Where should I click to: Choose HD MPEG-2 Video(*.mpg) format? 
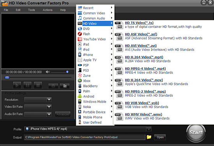click(x=146, y=91)
